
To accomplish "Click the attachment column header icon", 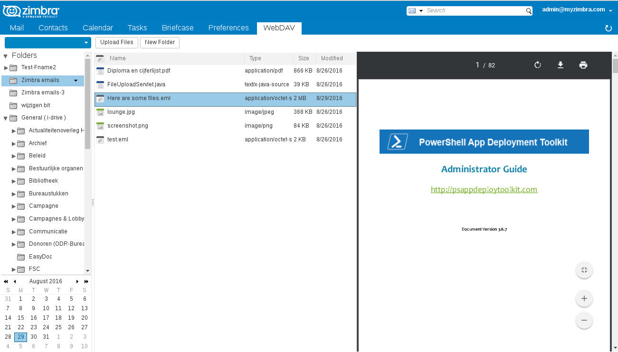I will 100,59.
